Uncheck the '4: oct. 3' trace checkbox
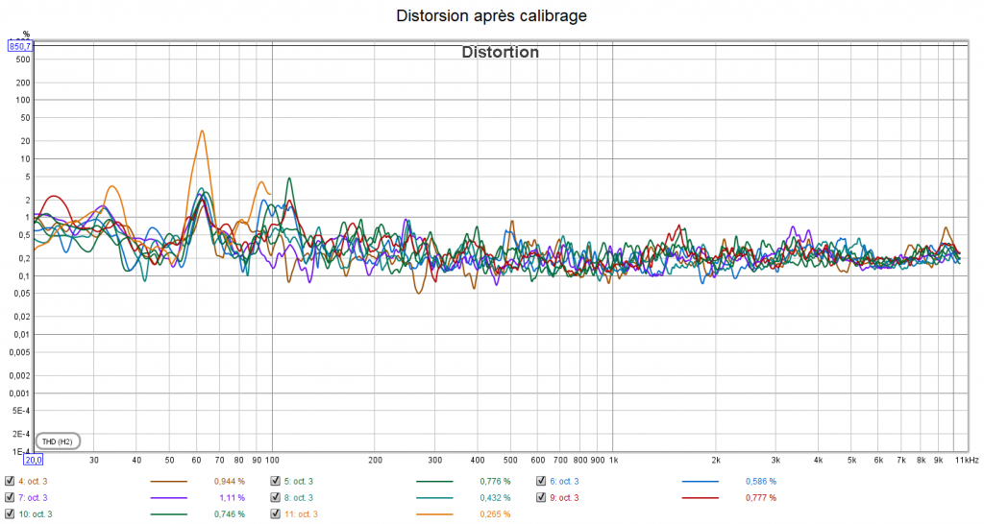The image size is (984, 524). point(10,481)
